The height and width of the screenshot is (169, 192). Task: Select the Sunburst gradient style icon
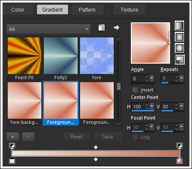coord(180,48)
